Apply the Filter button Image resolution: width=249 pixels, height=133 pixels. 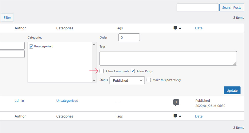[7, 17]
